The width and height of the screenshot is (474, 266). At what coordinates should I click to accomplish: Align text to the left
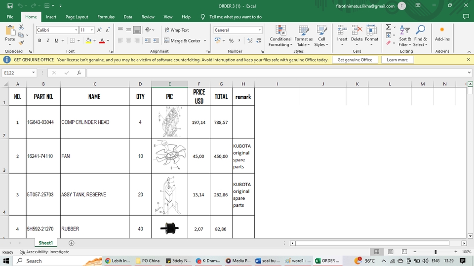120,40
